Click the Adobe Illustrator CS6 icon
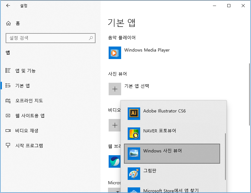This screenshot has height=193, width=251. 134,114
